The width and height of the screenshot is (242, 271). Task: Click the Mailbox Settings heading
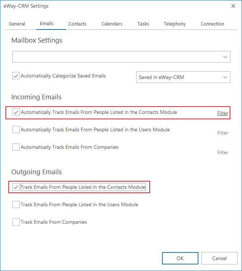click(37, 40)
